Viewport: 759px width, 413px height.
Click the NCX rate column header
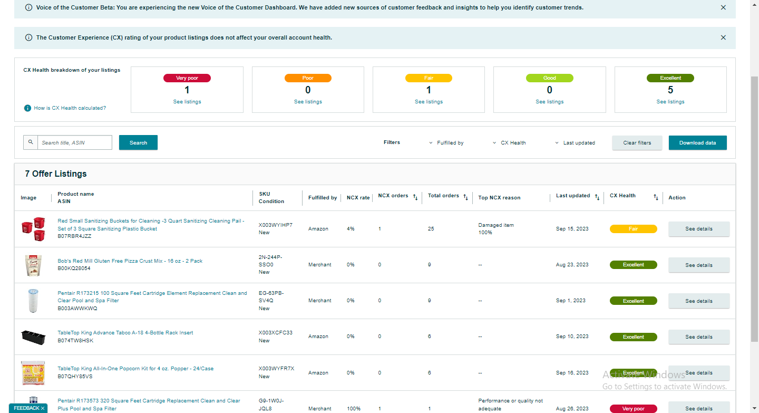point(358,198)
